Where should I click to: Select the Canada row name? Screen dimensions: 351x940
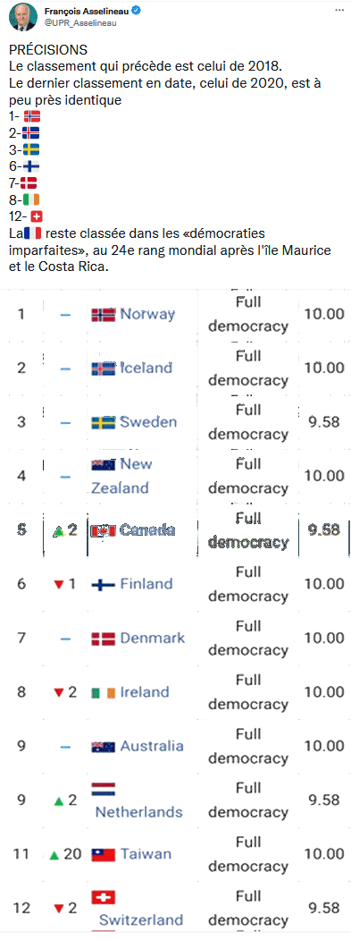[147, 530]
